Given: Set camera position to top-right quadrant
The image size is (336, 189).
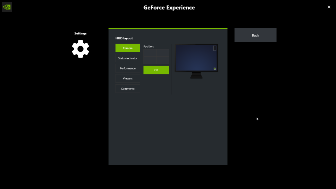Looking at the screenshot, I should click(163, 53).
